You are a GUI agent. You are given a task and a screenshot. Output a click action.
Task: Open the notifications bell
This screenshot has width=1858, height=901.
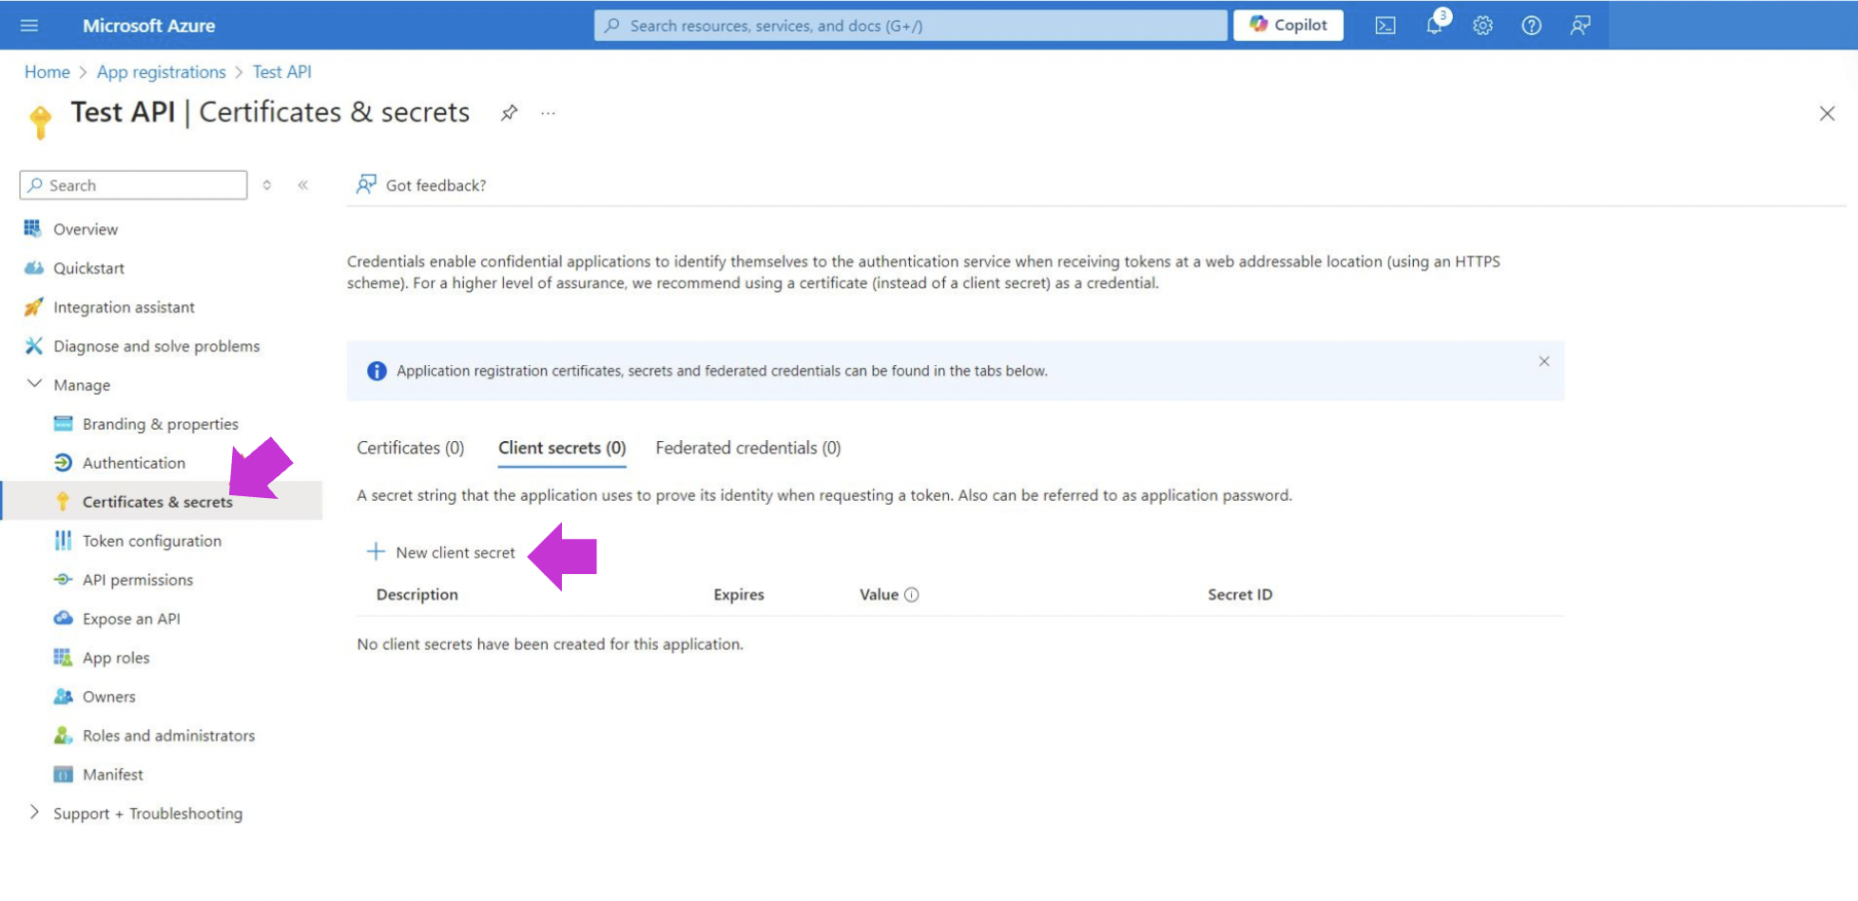(1435, 26)
